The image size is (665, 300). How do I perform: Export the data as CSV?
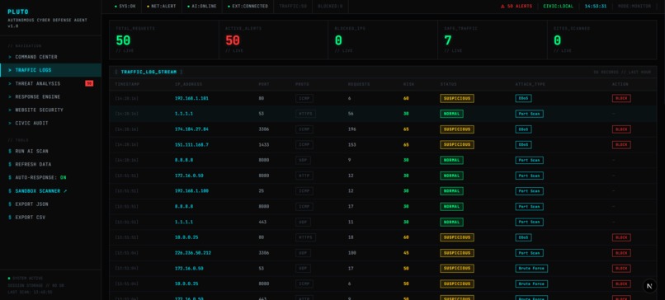coord(50,218)
